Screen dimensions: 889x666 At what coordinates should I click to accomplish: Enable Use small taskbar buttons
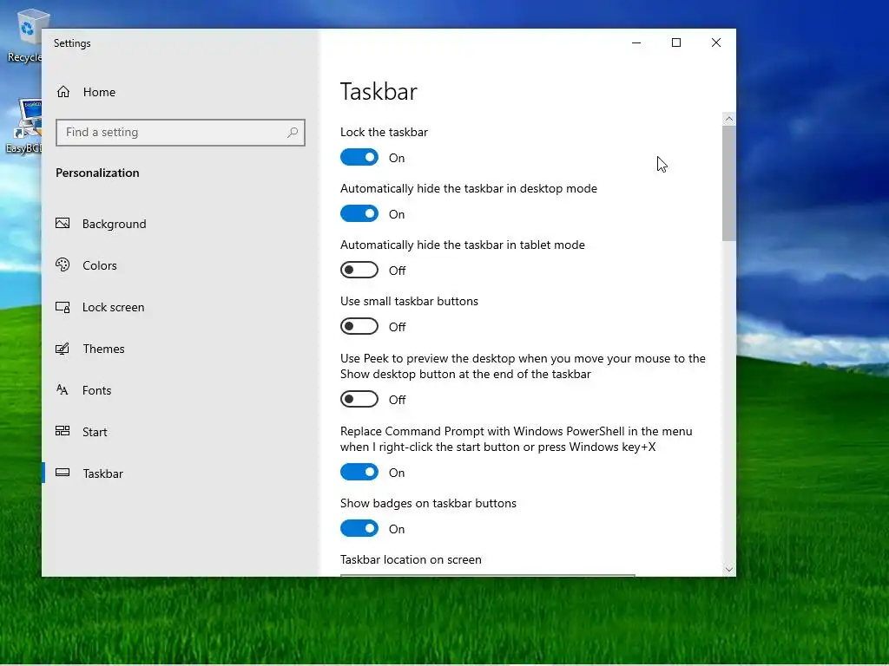[359, 326]
